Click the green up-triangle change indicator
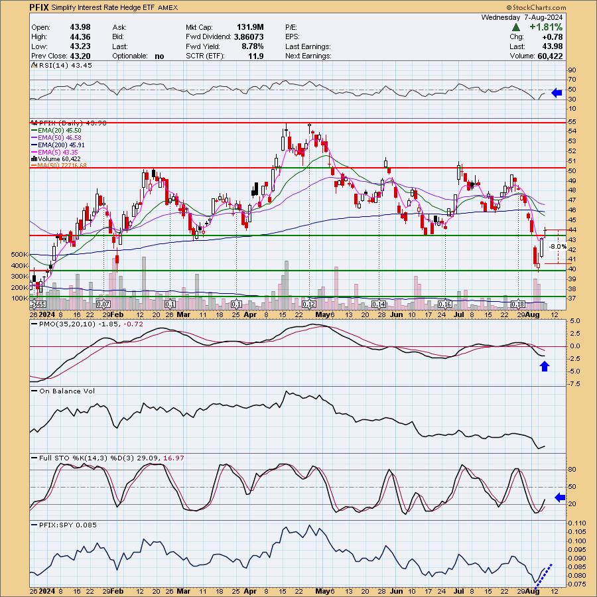Image resolution: width=597 pixels, height=597 pixels. click(516, 27)
